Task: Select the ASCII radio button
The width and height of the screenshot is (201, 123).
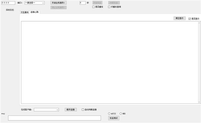Action: point(109,114)
